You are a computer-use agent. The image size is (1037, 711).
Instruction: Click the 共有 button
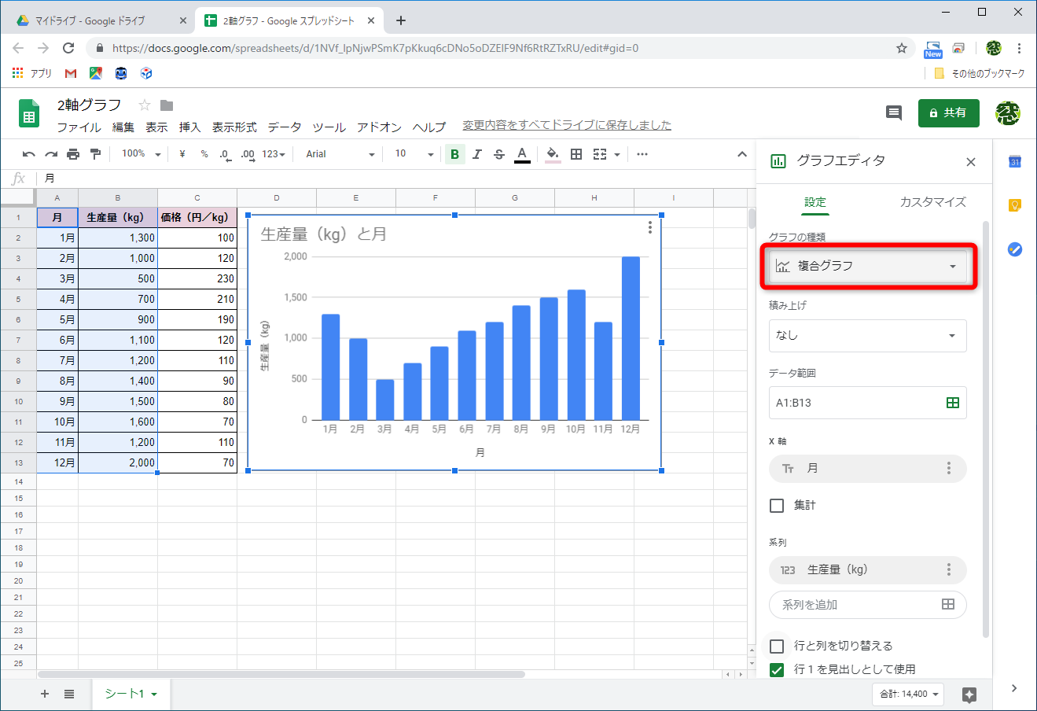pyautogui.click(x=948, y=112)
